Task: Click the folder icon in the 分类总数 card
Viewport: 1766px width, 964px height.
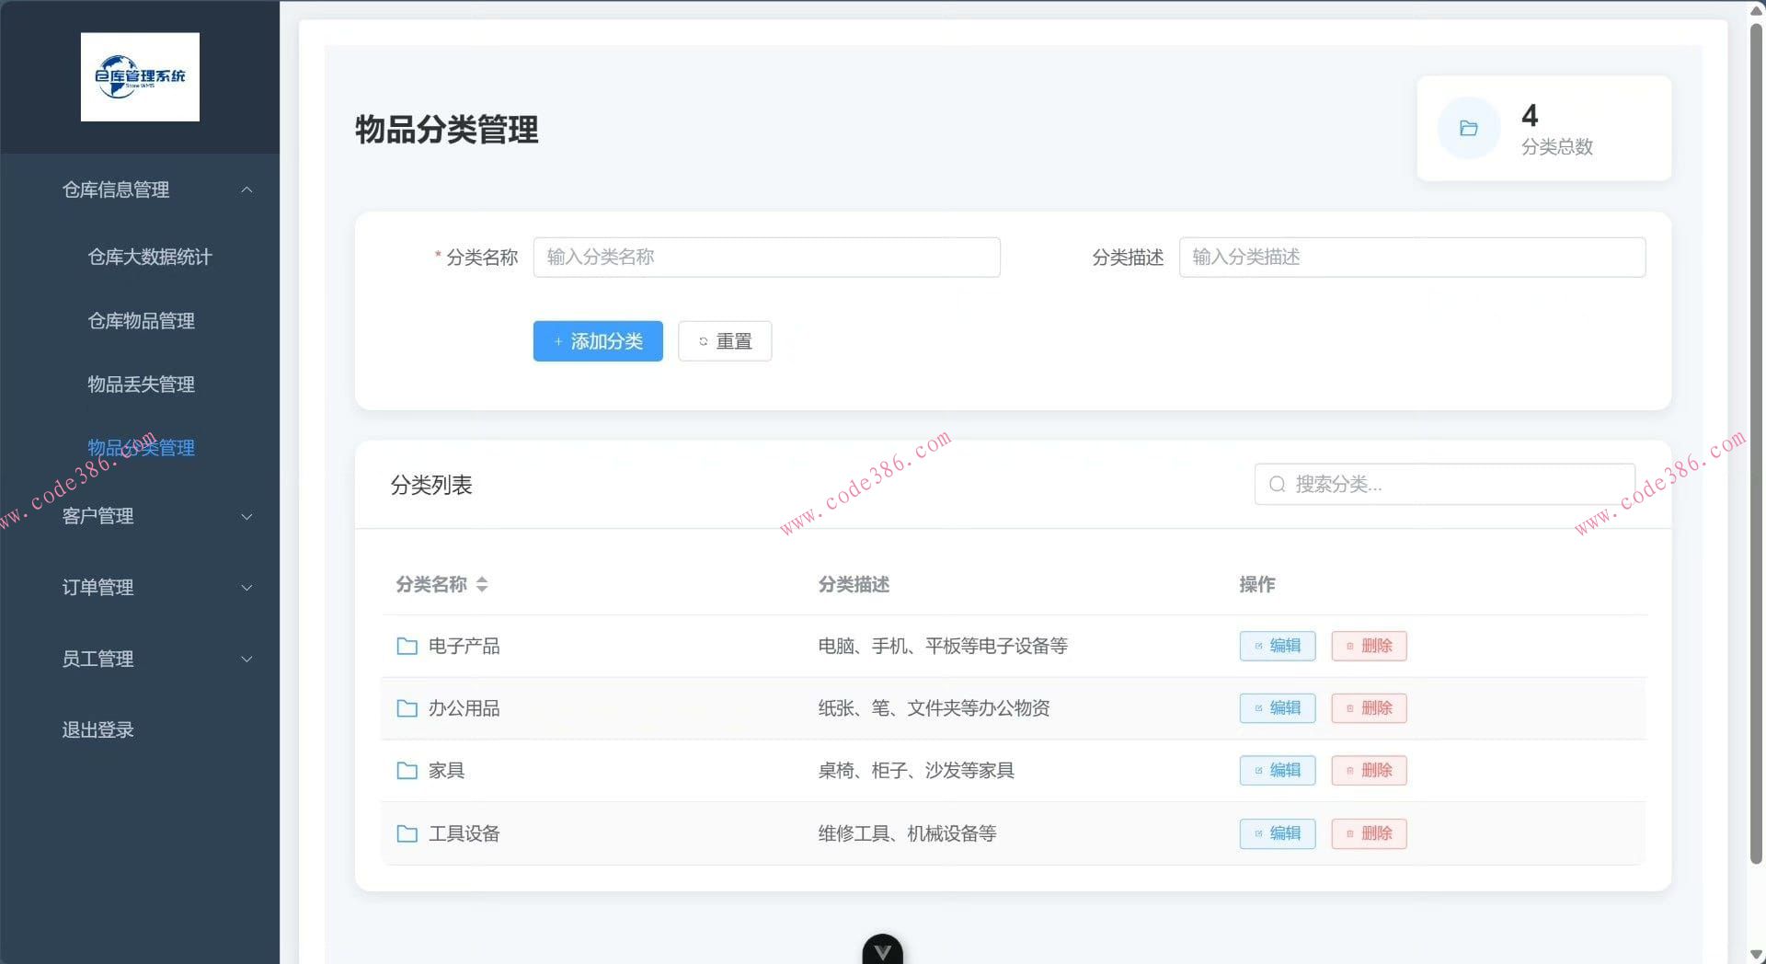Action: (1469, 128)
